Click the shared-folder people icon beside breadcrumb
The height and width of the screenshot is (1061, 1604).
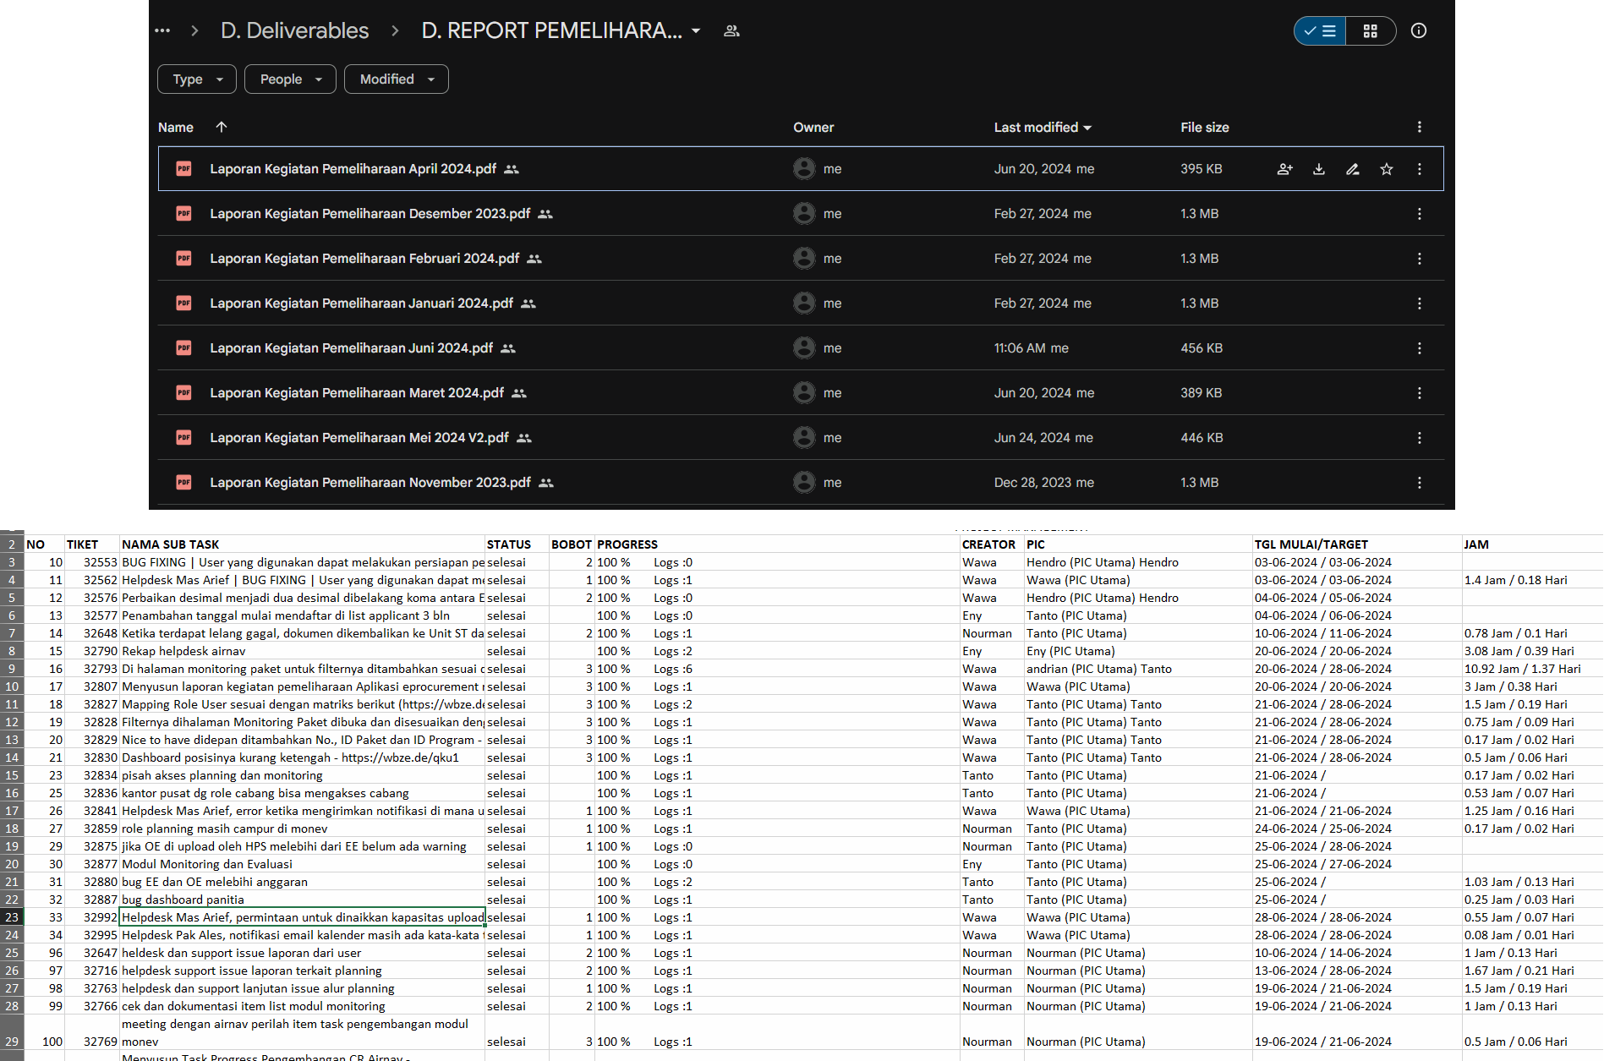[731, 30]
